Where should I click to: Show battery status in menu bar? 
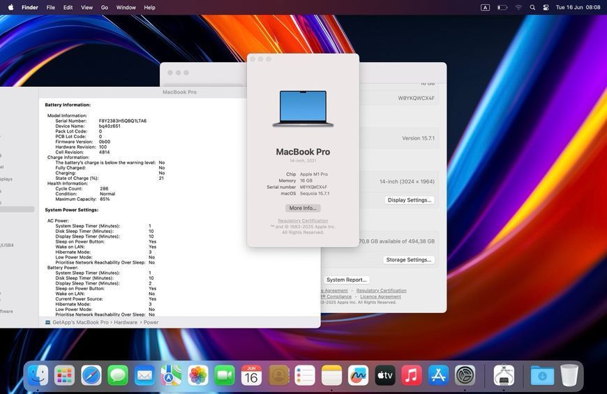click(502, 8)
